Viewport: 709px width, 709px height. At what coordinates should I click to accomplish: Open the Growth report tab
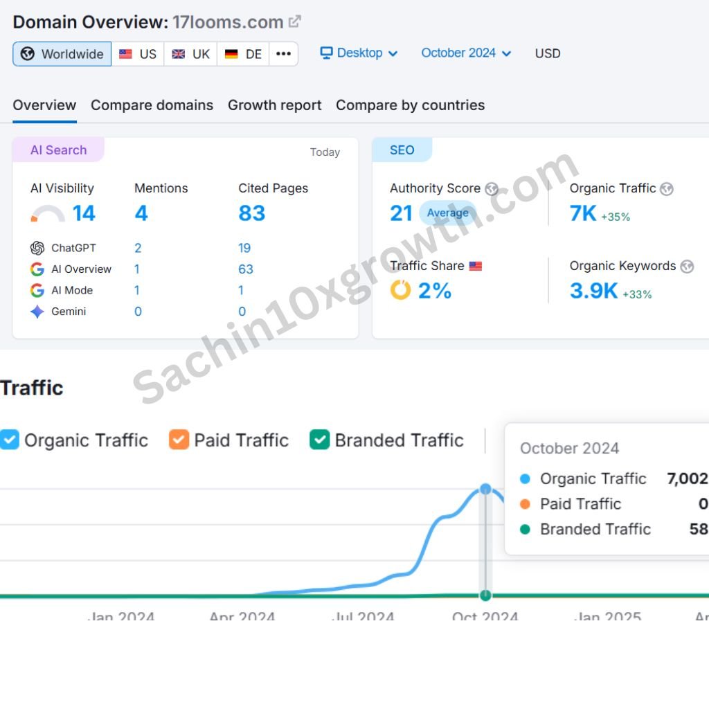(x=274, y=105)
